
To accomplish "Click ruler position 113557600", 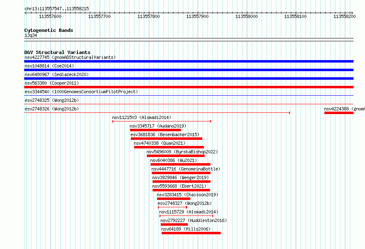I will [x=50, y=16].
